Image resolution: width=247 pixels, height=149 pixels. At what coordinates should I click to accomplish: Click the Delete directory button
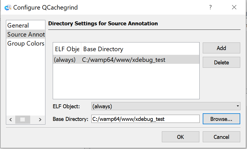click(x=221, y=62)
